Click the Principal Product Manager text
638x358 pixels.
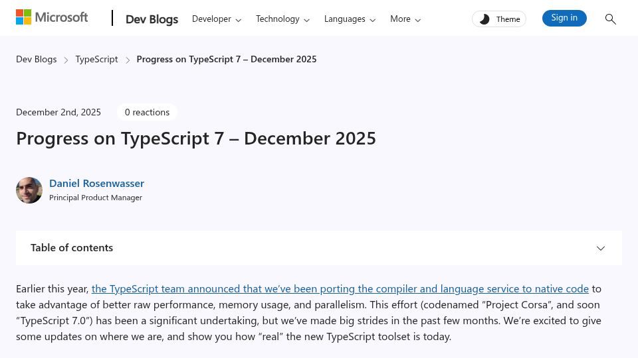pyautogui.click(x=96, y=198)
